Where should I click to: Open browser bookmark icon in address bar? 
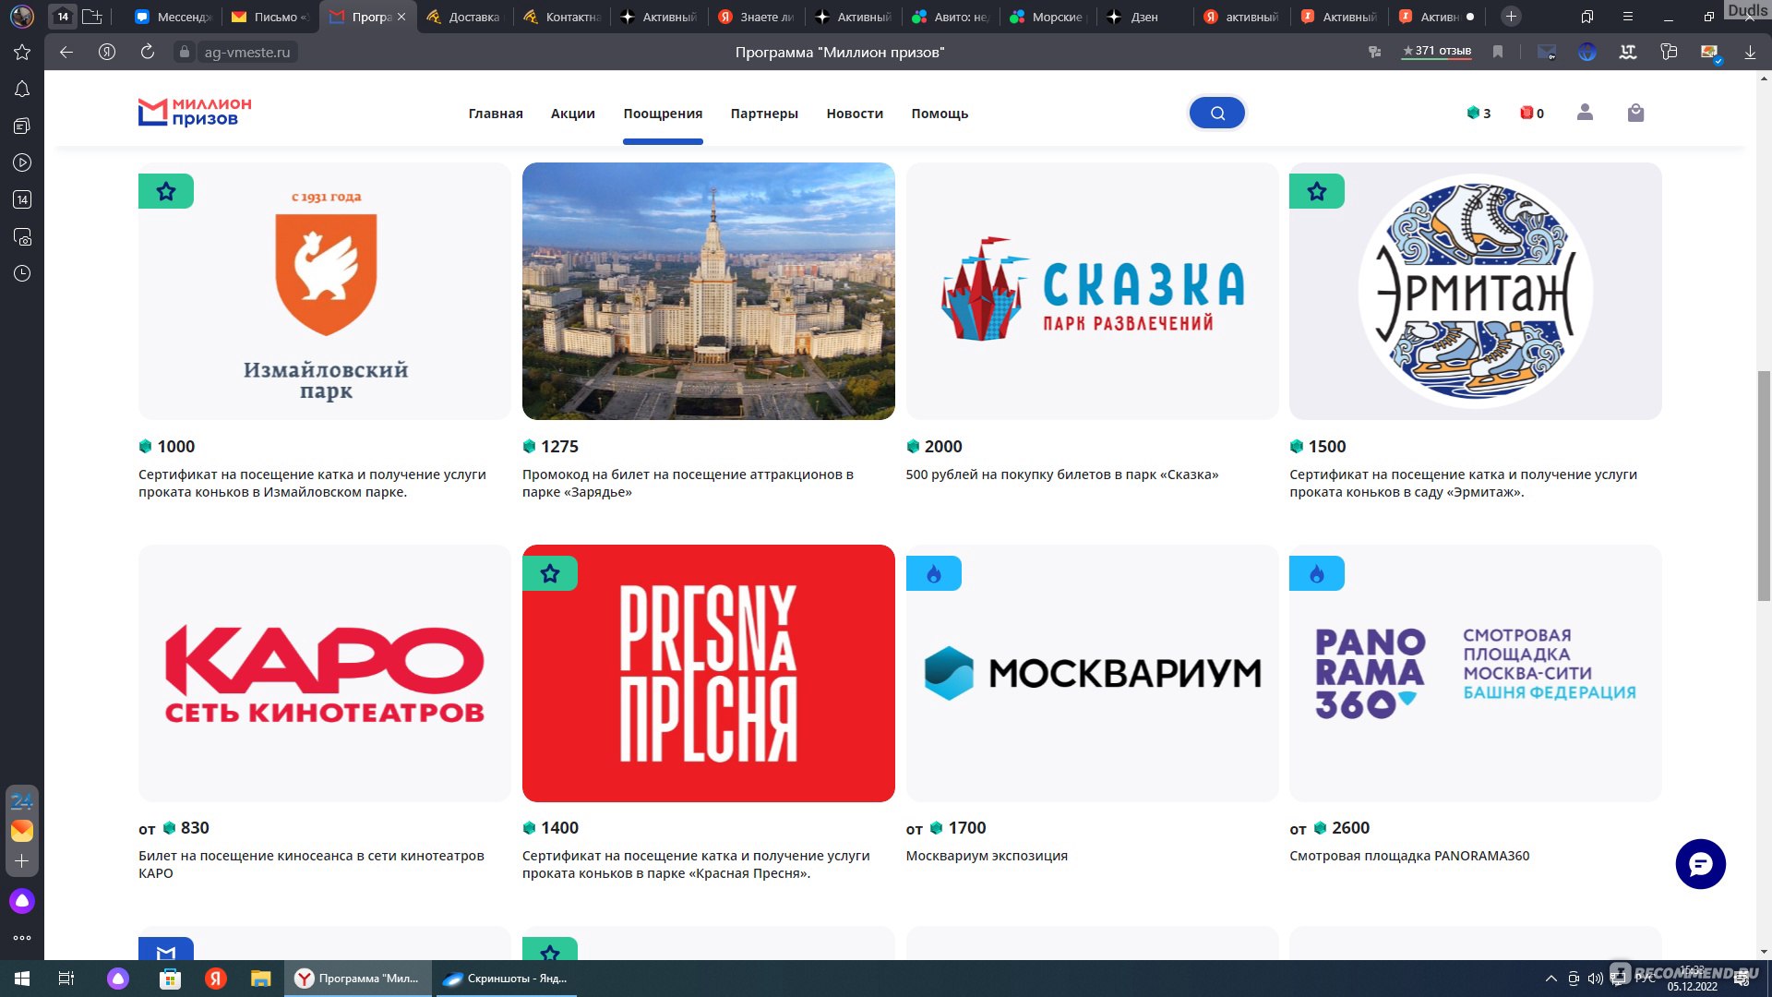pyautogui.click(x=1498, y=52)
